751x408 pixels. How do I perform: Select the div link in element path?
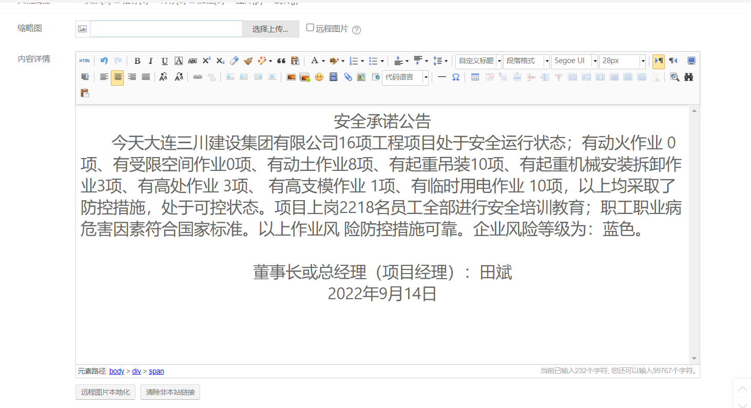[x=137, y=371]
